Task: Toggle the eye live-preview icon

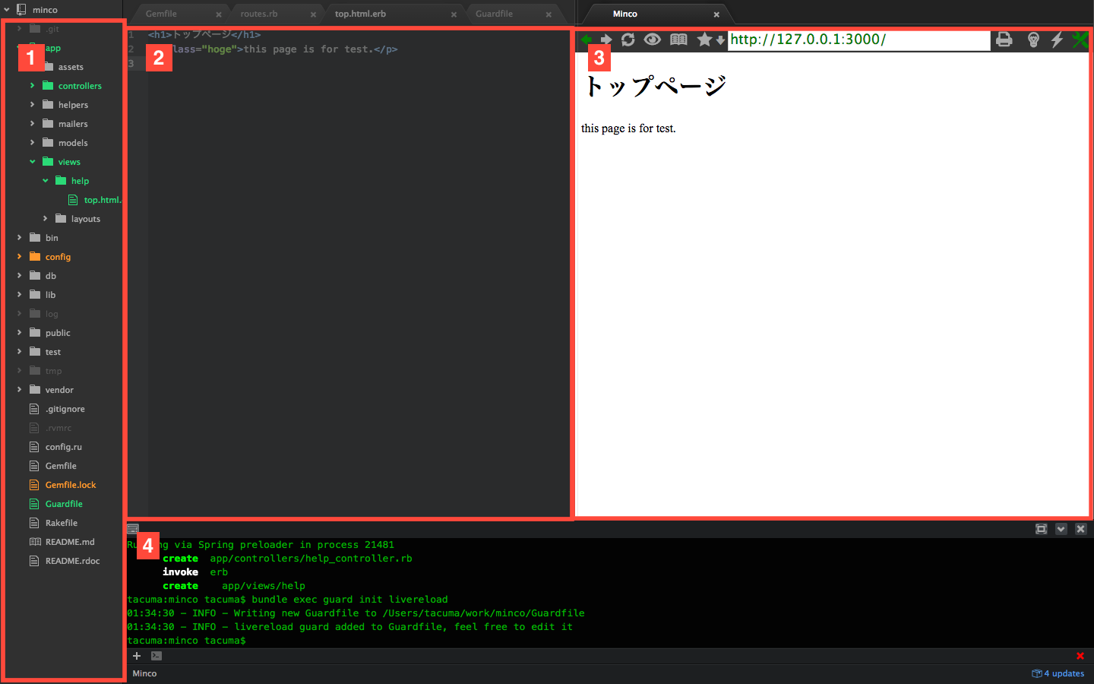Action: (x=653, y=40)
